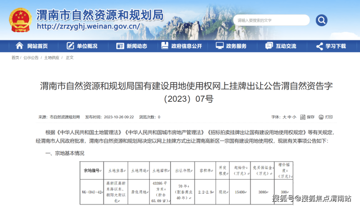360x206 pixels.
Task: Click the monitor icon beside 政务服务
Action: (x=219, y=46)
